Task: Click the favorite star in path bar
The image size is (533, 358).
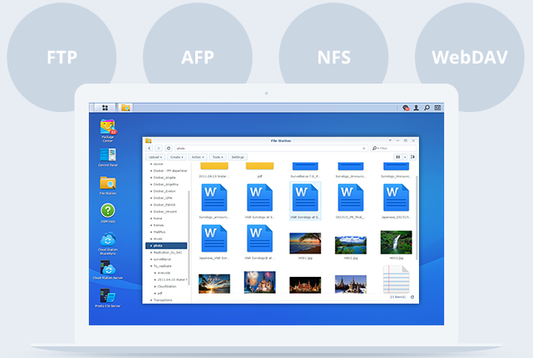Action: [x=364, y=148]
